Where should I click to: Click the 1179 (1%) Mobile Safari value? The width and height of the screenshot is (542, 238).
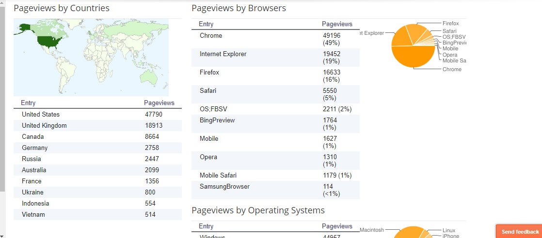click(x=337, y=175)
